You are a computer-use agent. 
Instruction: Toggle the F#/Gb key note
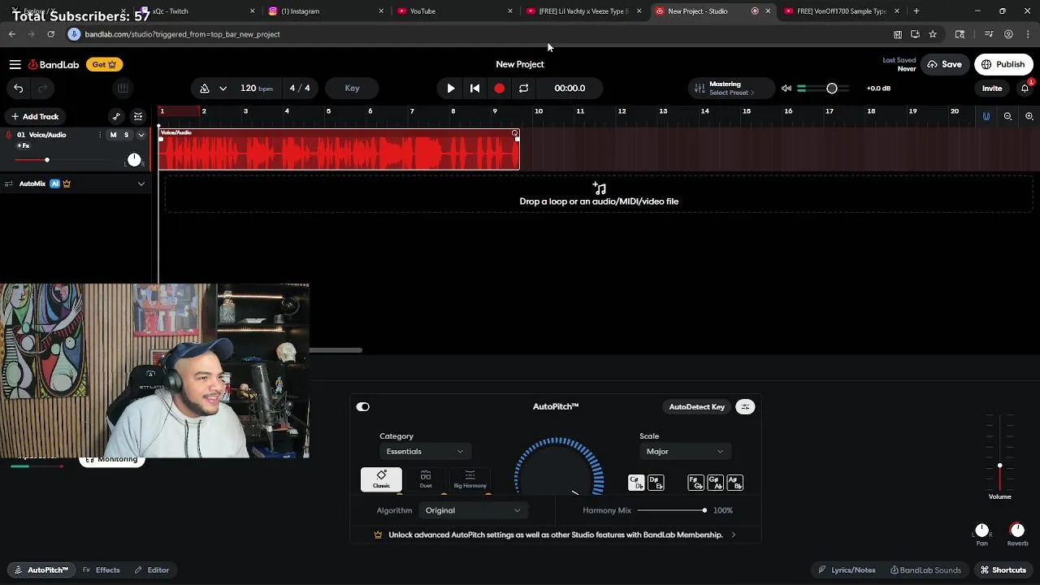[x=695, y=483]
